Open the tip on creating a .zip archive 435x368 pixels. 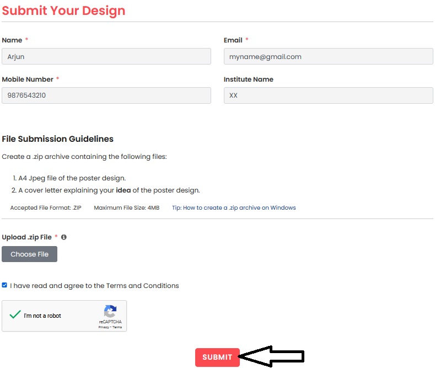click(234, 208)
